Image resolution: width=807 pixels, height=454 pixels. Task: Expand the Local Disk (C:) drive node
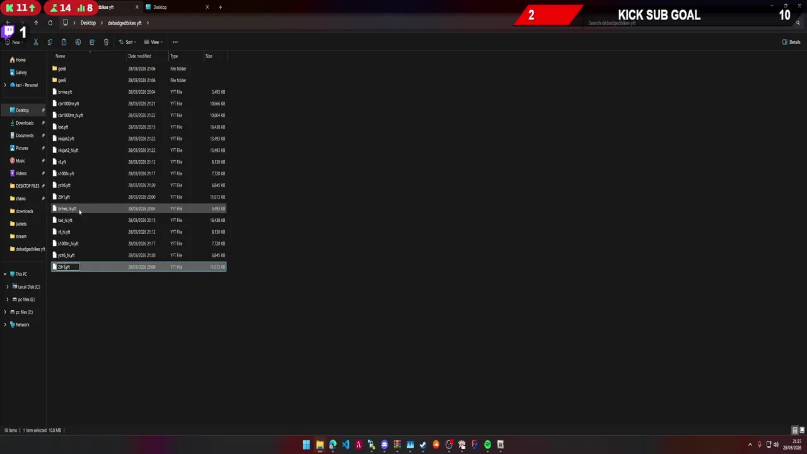tap(8, 287)
